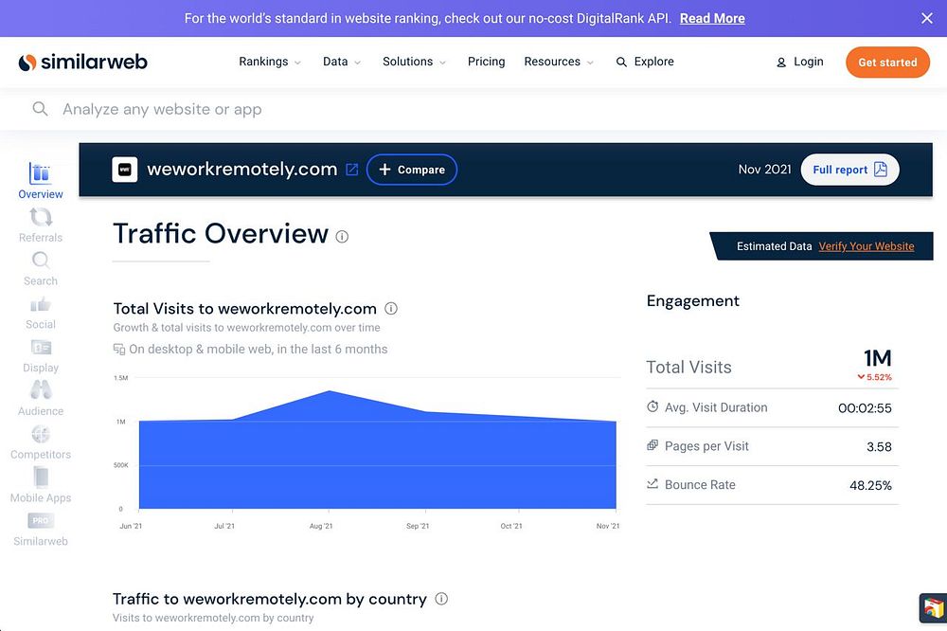Click the desktop & mobile device icon
The image size is (947, 631).
(x=119, y=350)
